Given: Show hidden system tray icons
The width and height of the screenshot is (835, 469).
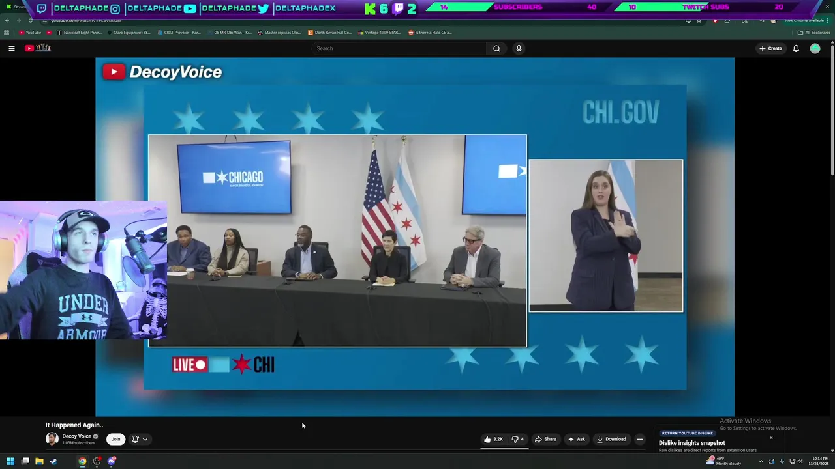Looking at the screenshot, I should click(x=761, y=461).
